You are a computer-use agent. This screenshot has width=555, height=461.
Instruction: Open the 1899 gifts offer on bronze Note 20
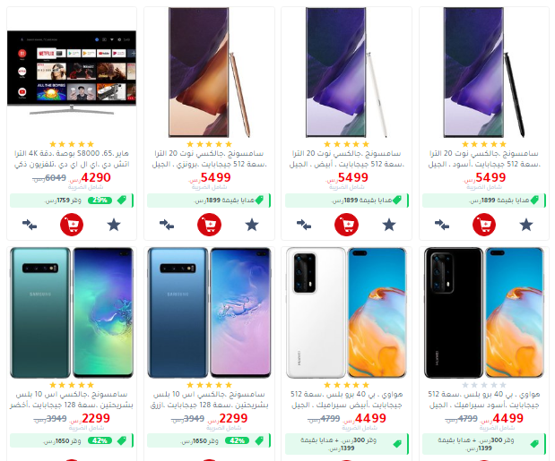click(209, 201)
